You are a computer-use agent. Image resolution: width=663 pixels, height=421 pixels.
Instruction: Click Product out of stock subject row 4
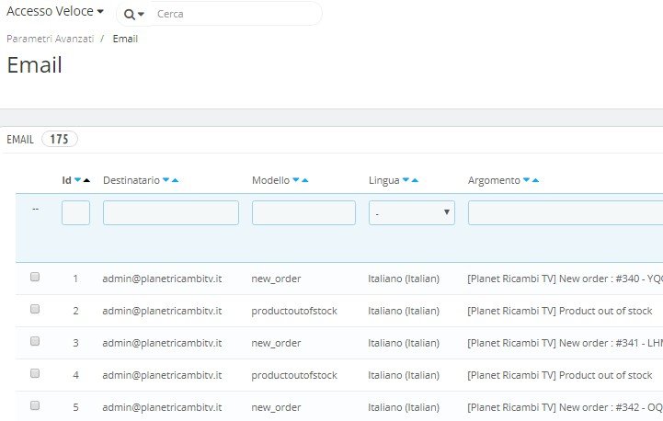point(560,375)
